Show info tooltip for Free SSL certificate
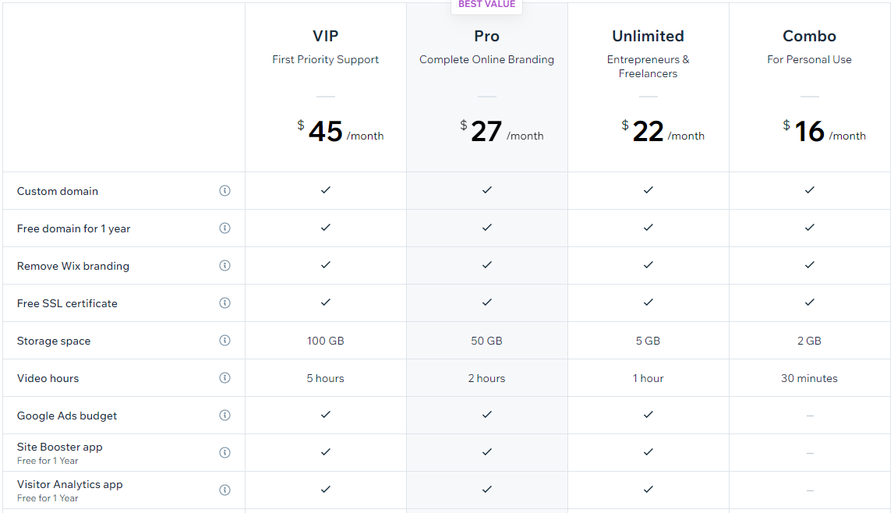This screenshot has width=894, height=513. (x=224, y=302)
